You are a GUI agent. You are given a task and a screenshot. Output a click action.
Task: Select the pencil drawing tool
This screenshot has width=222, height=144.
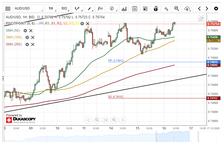(x=89, y=9)
